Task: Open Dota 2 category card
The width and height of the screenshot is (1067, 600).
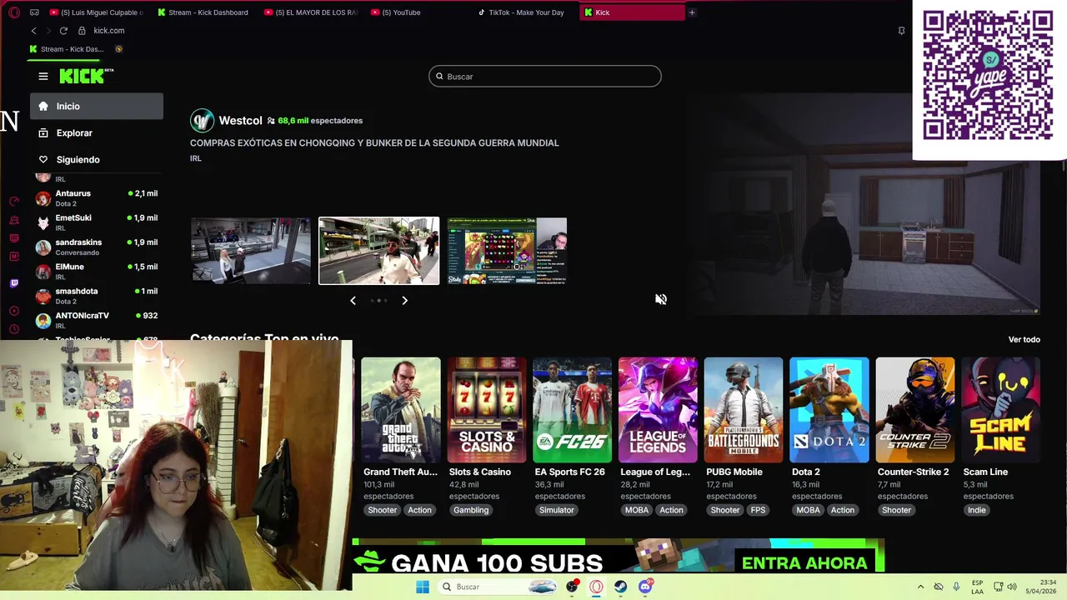Action: (829, 410)
